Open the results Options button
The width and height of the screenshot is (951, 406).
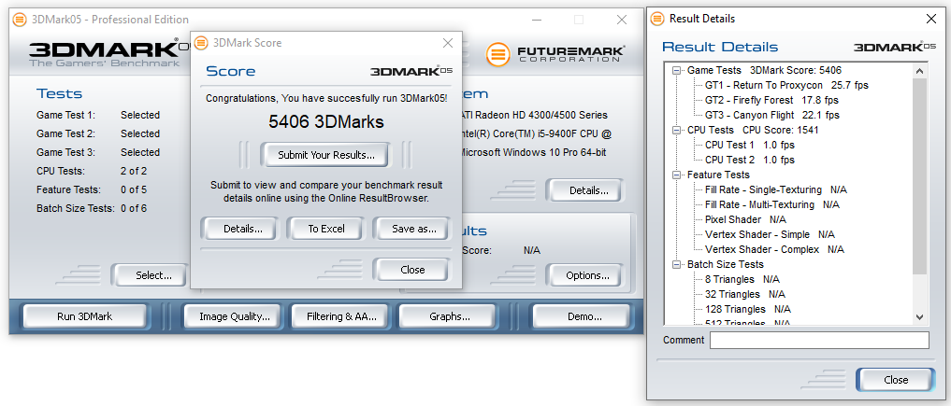[x=586, y=275]
